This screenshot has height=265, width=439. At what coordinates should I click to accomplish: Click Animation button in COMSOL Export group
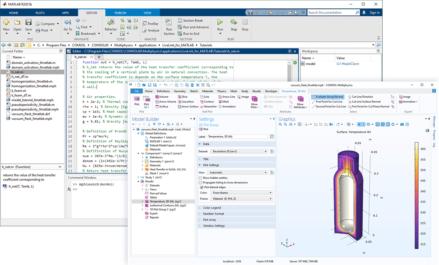click(x=408, y=102)
